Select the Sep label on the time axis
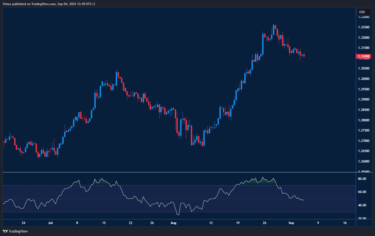375x236 pixels. tap(291, 223)
